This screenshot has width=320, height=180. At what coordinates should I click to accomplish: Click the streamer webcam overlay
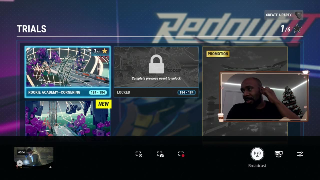[x=264, y=96]
